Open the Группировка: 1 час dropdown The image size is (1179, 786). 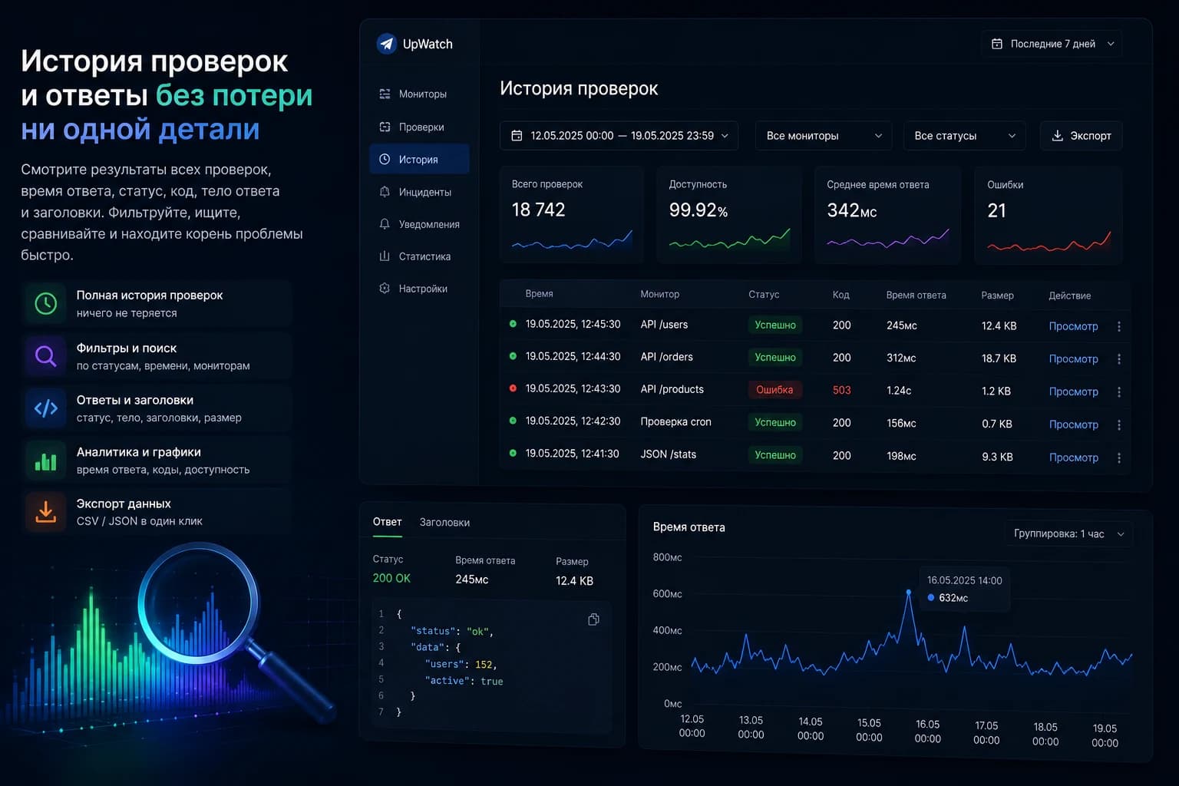[x=1069, y=534]
